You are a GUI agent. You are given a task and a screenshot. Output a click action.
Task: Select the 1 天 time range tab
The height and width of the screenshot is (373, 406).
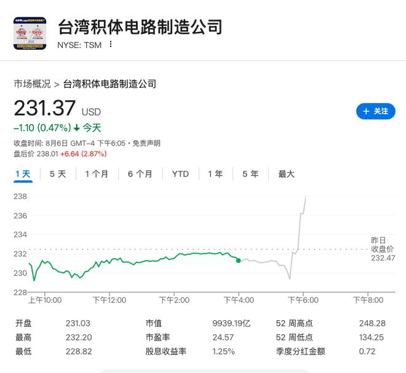tap(23, 174)
